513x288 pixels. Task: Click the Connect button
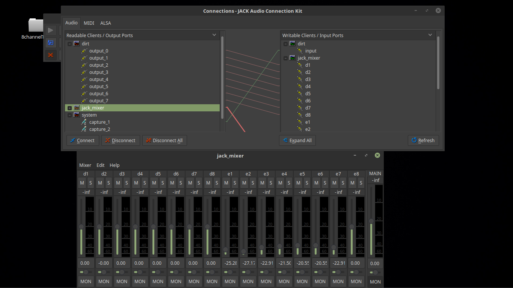(83, 140)
